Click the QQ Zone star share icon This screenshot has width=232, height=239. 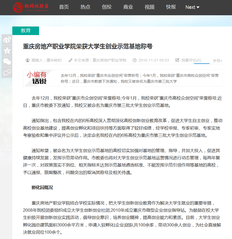(x=7, y=51)
